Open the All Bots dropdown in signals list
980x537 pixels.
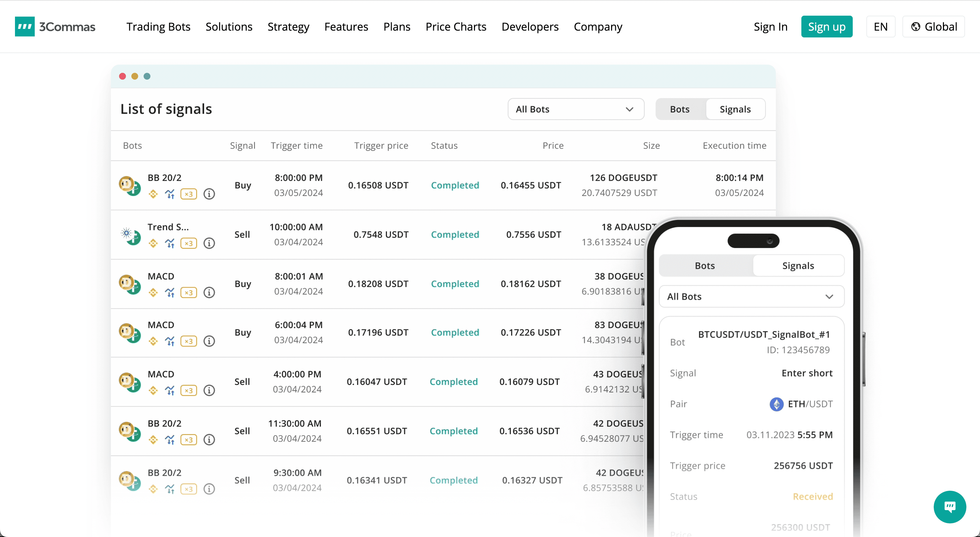point(576,109)
